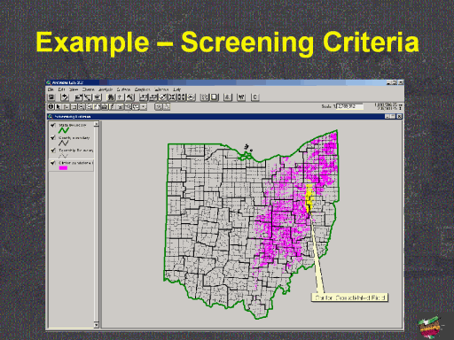Click the magenta legend color swatch
454x340 pixels.
pos(63,168)
